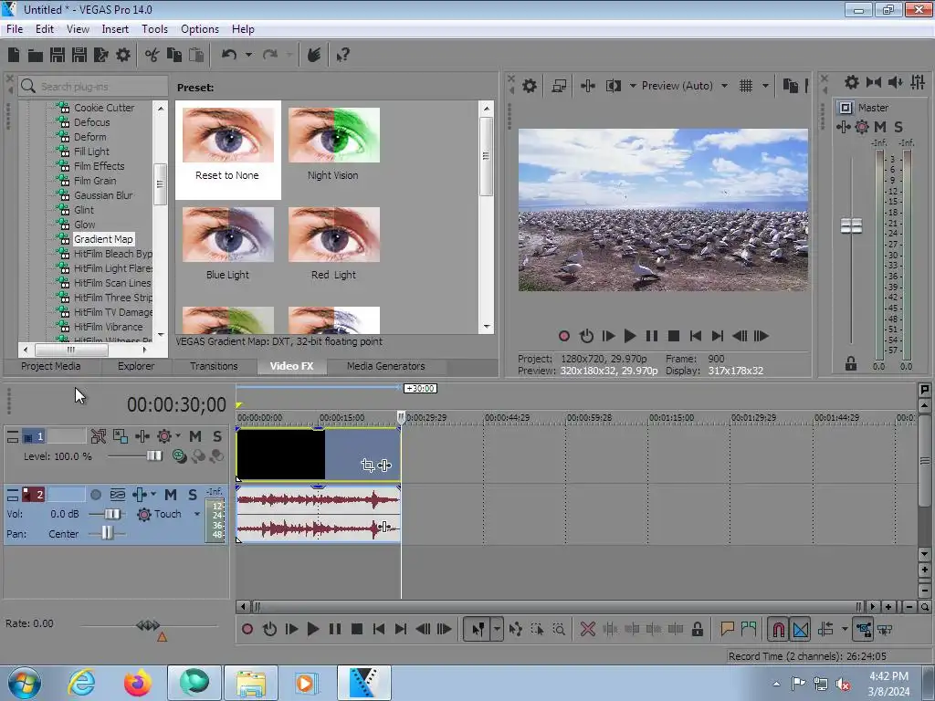Open video track 1 automation settings dropdown
Viewport: 935px width, 701px height.
(x=178, y=435)
